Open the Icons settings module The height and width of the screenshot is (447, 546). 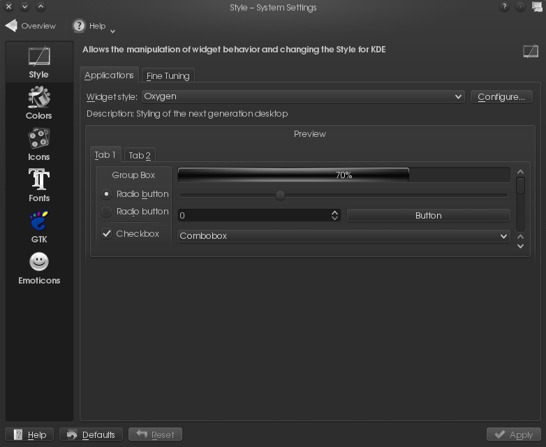(39, 145)
